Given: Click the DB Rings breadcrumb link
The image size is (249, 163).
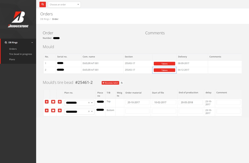Looking at the screenshot, I should pyautogui.click(x=45, y=19).
